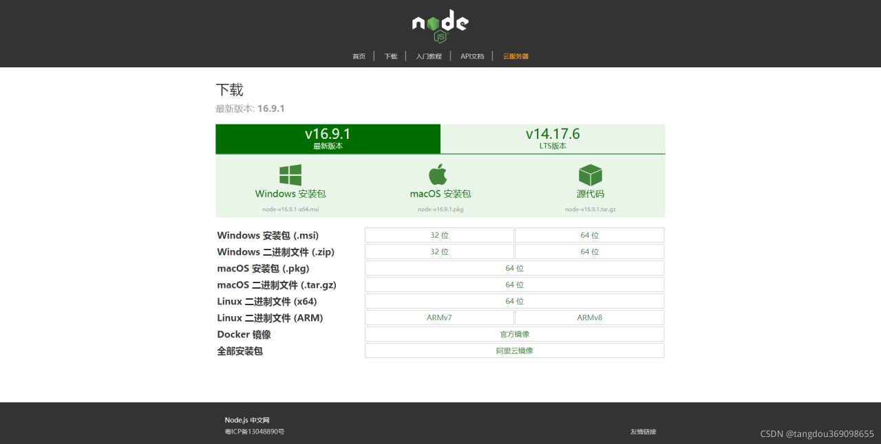This screenshot has width=881, height=444.
Task: Download Windows .zip 32 位 binary
Action: point(439,252)
